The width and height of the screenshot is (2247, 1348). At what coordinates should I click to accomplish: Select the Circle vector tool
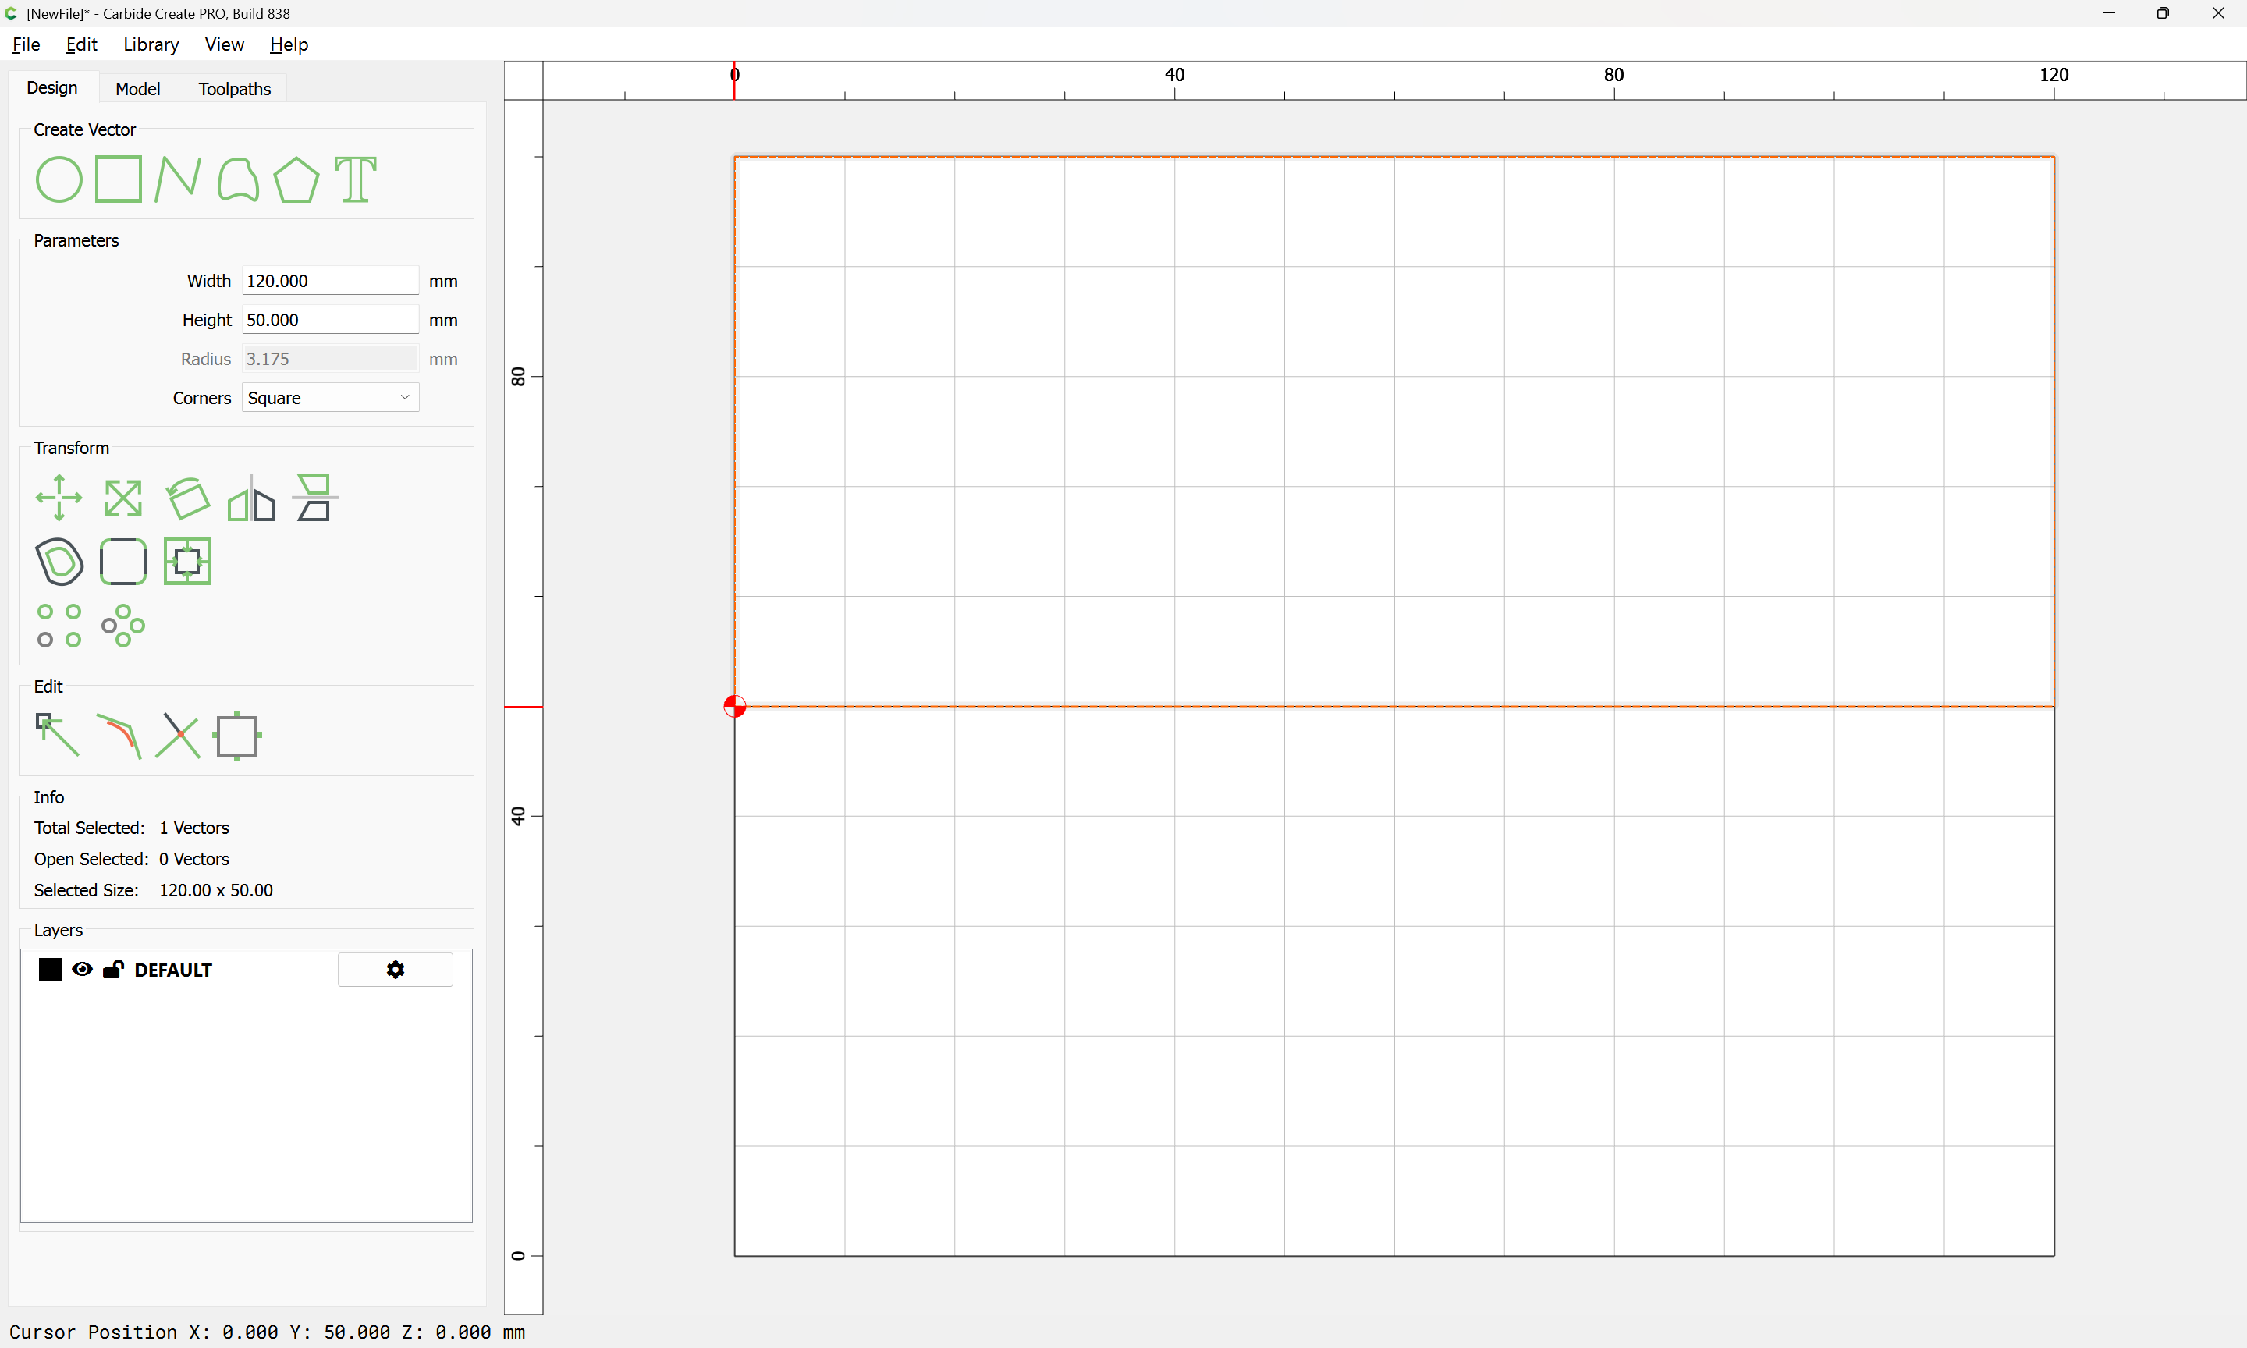click(59, 179)
